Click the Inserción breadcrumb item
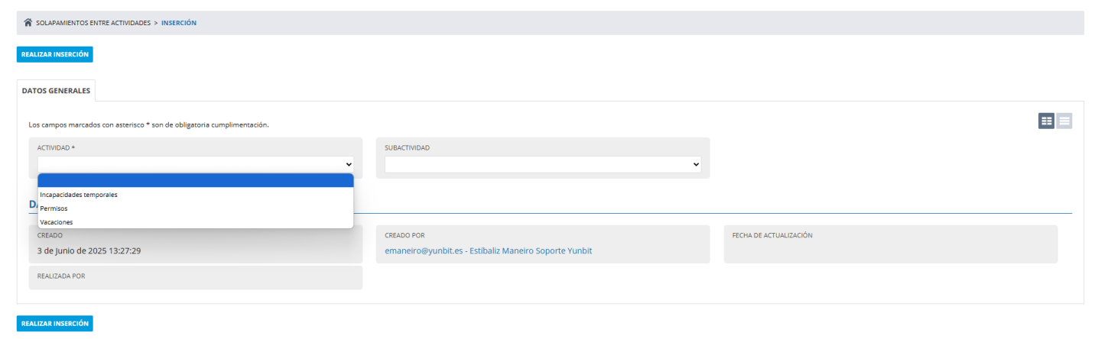Viewport: 1101px width, 339px height. coord(179,23)
